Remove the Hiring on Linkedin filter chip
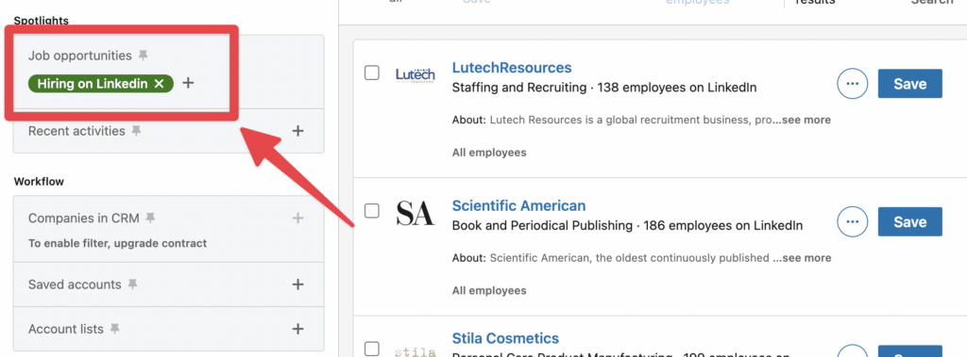 (x=159, y=84)
